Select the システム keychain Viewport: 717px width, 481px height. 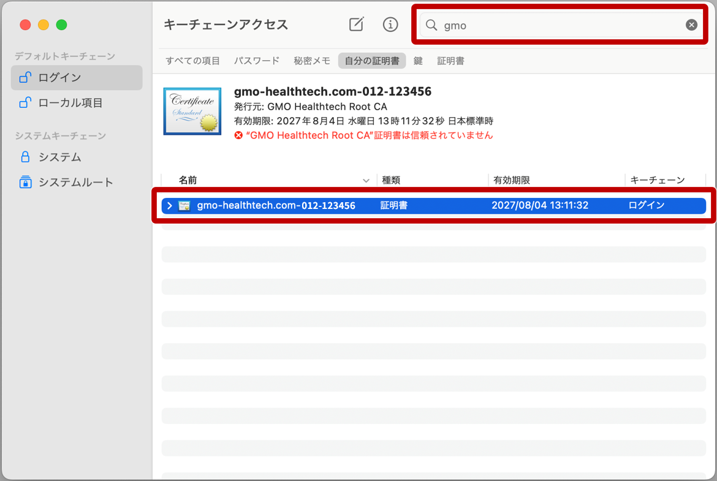[77, 157]
